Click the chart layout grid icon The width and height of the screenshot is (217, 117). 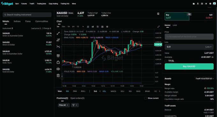102,27
